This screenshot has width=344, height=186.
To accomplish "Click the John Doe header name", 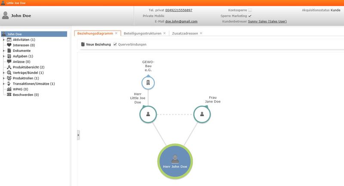I will (x=21, y=15).
